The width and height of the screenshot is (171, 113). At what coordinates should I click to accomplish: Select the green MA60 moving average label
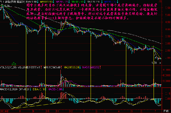78,2
